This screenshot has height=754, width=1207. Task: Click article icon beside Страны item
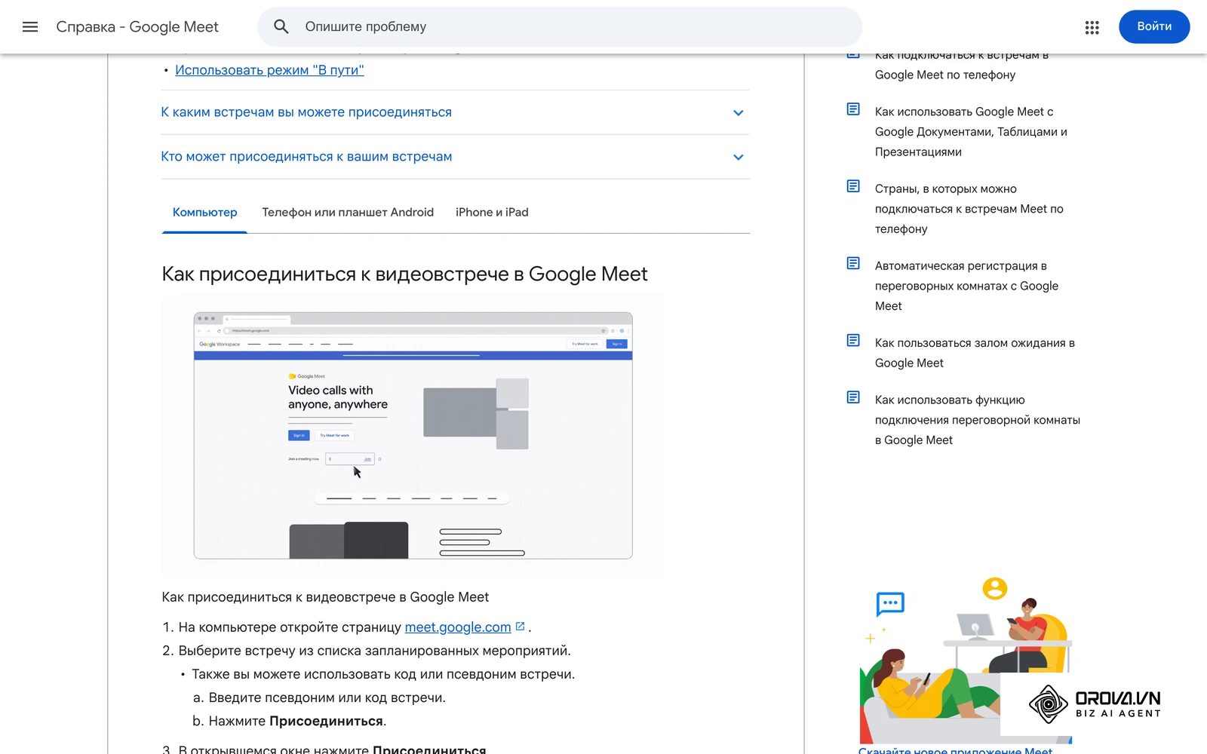(853, 186)
